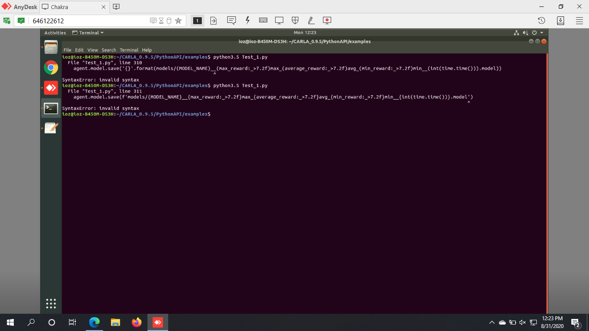Open the file transfer icon

[x=213, y=20]
